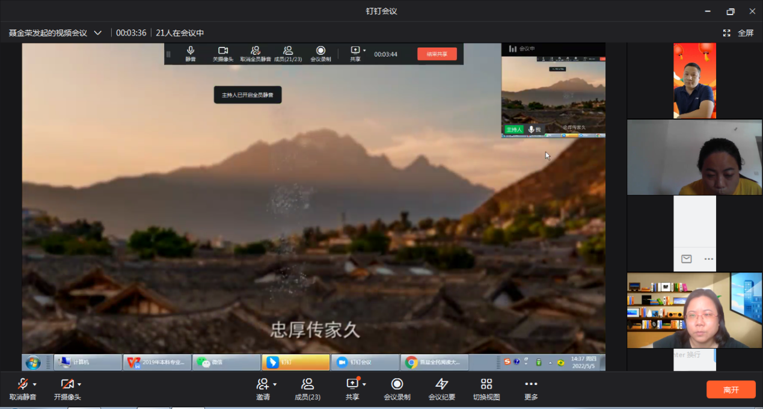
Task: Enter 全屏 fullscreen mode
Action: [x=738, y=33]
